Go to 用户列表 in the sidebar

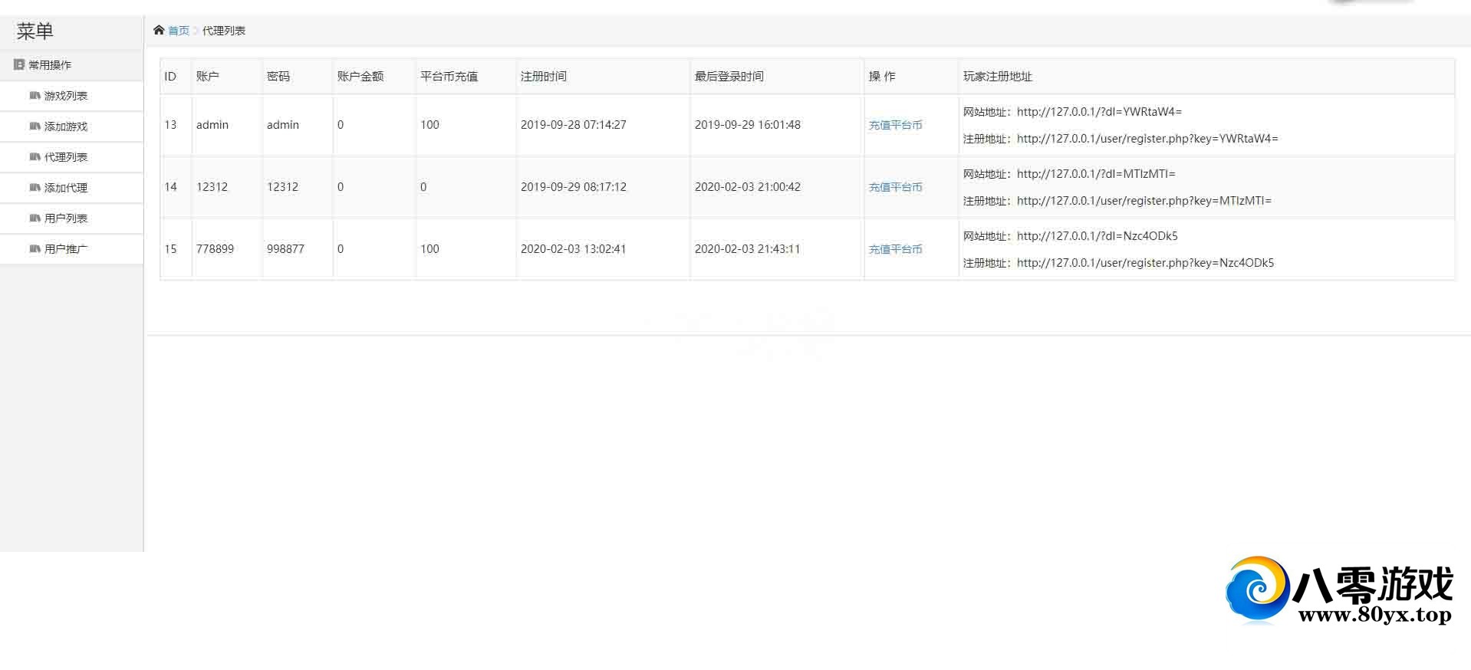(x=66, y=218)
